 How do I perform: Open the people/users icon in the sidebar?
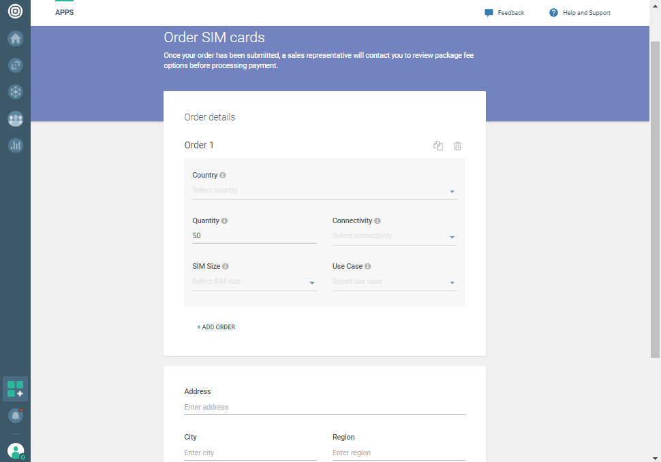click(15, 119)
